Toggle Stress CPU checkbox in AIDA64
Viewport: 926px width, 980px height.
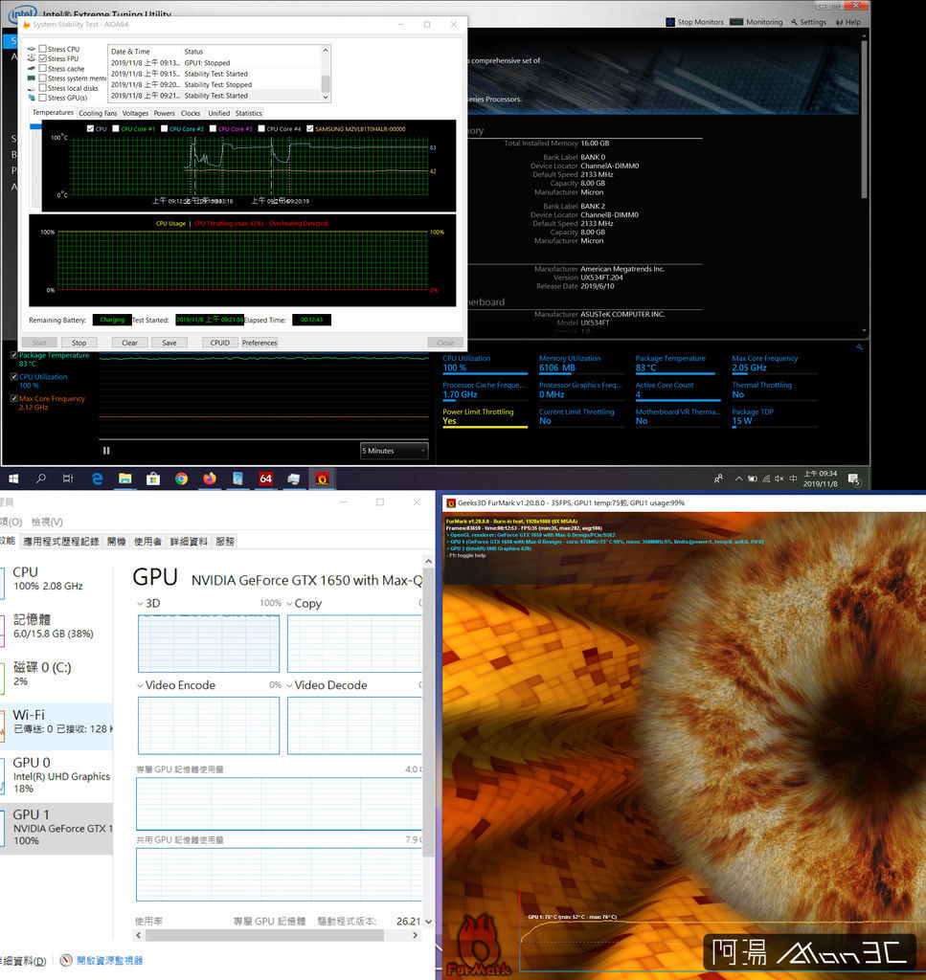(x=42, y=49)
